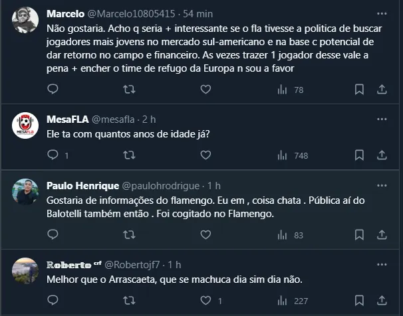Open more options on MesaFLA's tweet
The height and width of the screenshot is (316, 403).
click(x=382, y=119)
